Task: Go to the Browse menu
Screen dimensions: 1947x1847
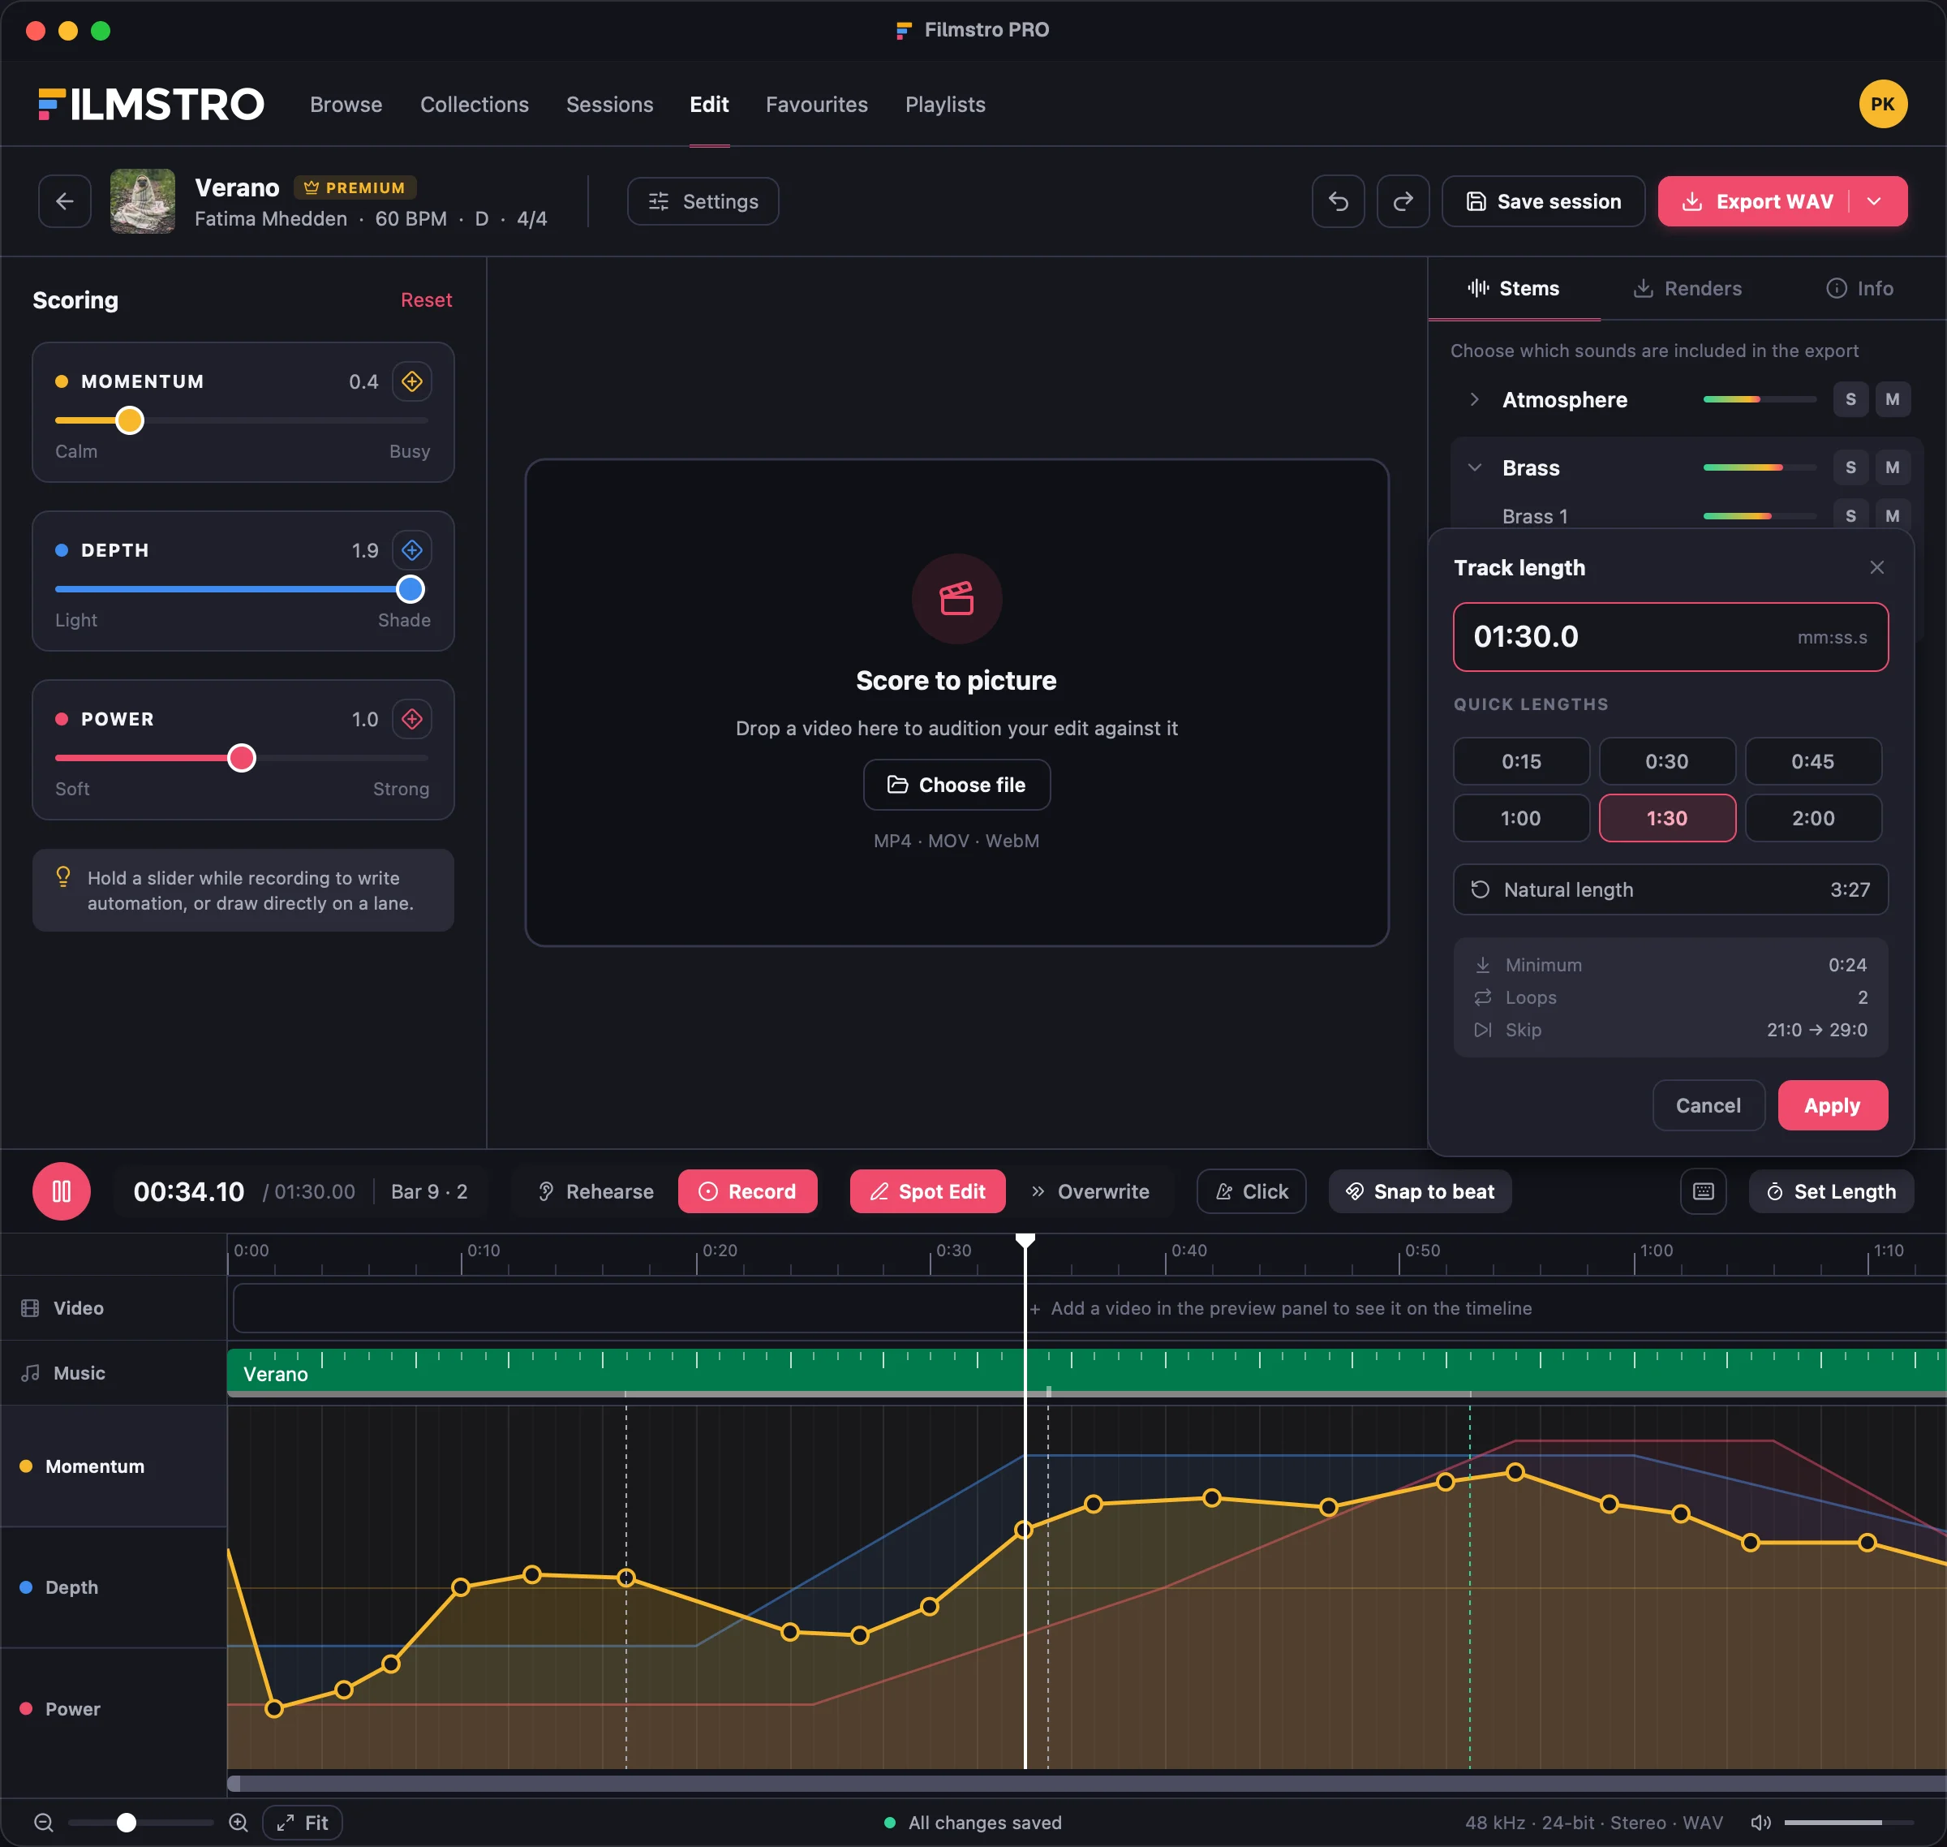Action: point(346,105)
